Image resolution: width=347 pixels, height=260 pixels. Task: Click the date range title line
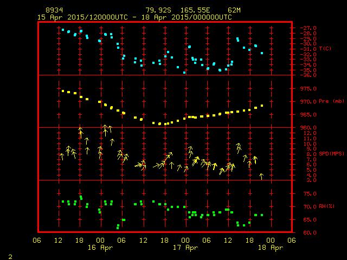pyautogui.click(x=134, y=17)
